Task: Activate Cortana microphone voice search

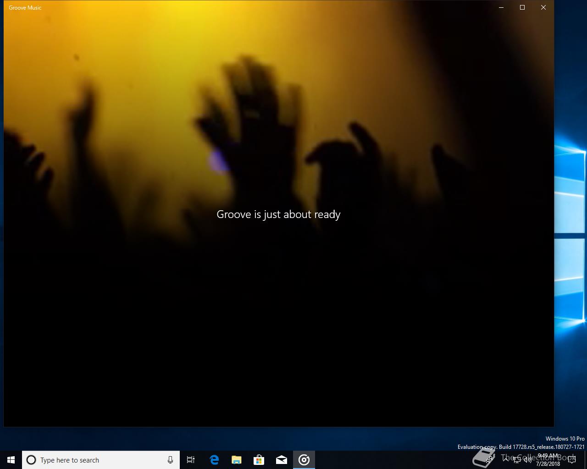Action: [x=170, y=460]
